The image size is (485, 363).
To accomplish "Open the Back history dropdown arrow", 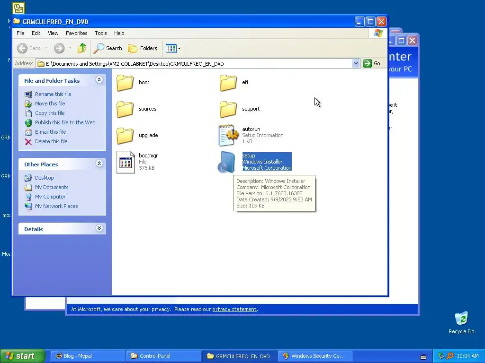I will click(x=46, y=48).
